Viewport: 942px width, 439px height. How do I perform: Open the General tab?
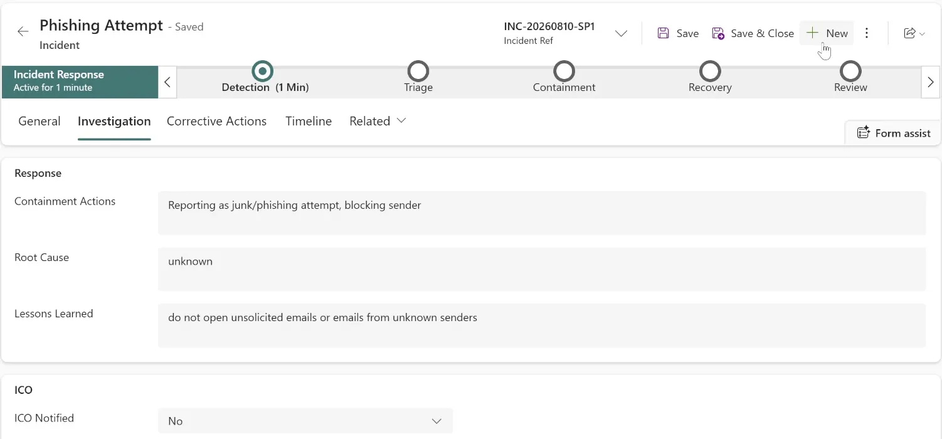[x=40, y=121]
